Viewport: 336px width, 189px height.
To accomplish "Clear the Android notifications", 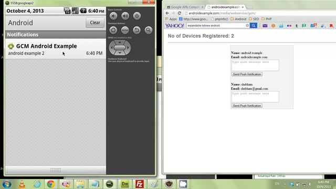I will tap(95, 23).
